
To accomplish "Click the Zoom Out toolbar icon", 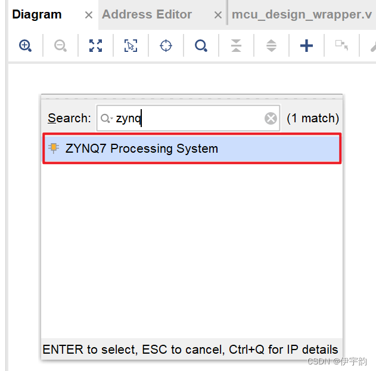I will pos(60,45).
